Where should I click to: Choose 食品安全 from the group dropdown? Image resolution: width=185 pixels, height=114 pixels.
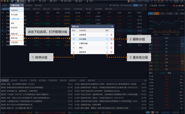point(17,27)
